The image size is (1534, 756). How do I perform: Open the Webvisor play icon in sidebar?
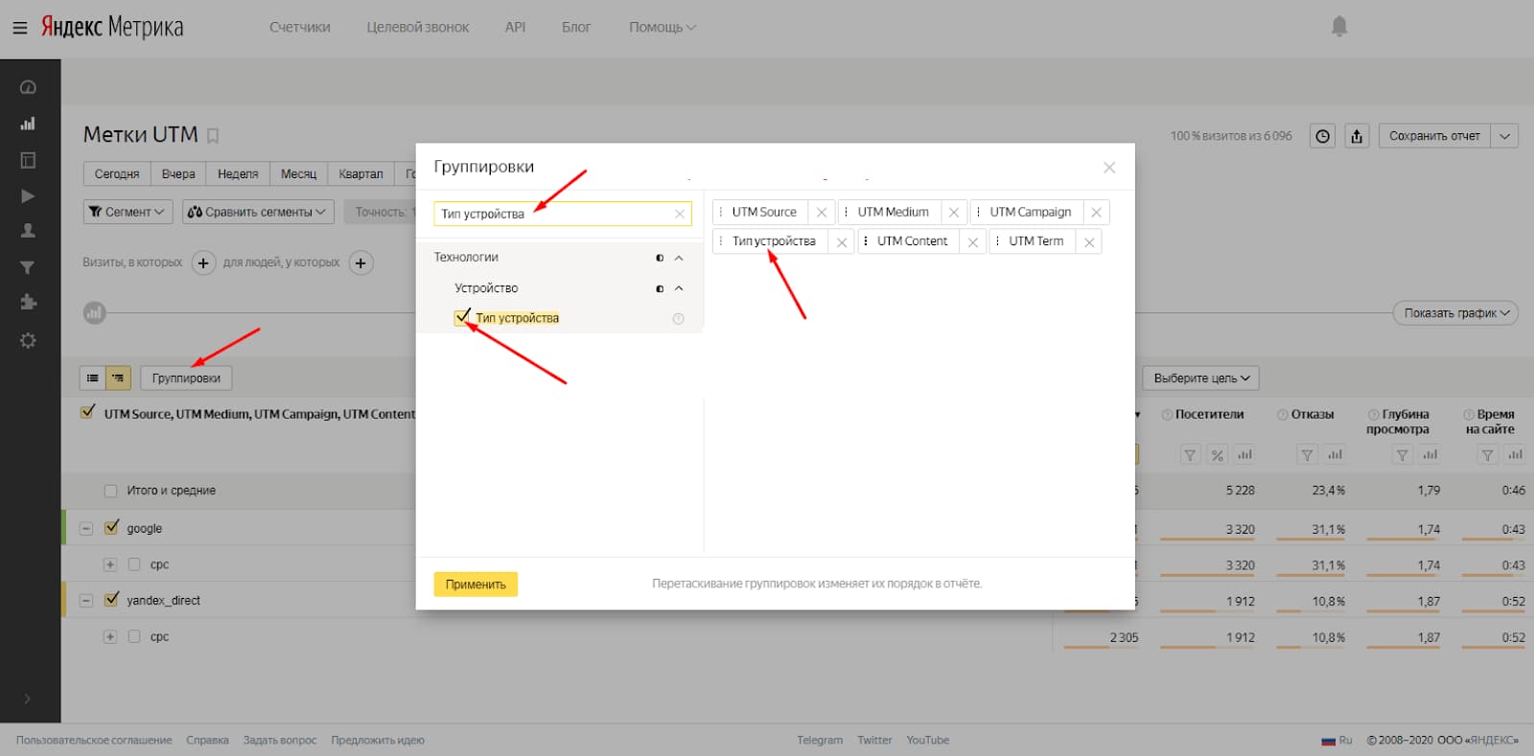pos(28,196)
